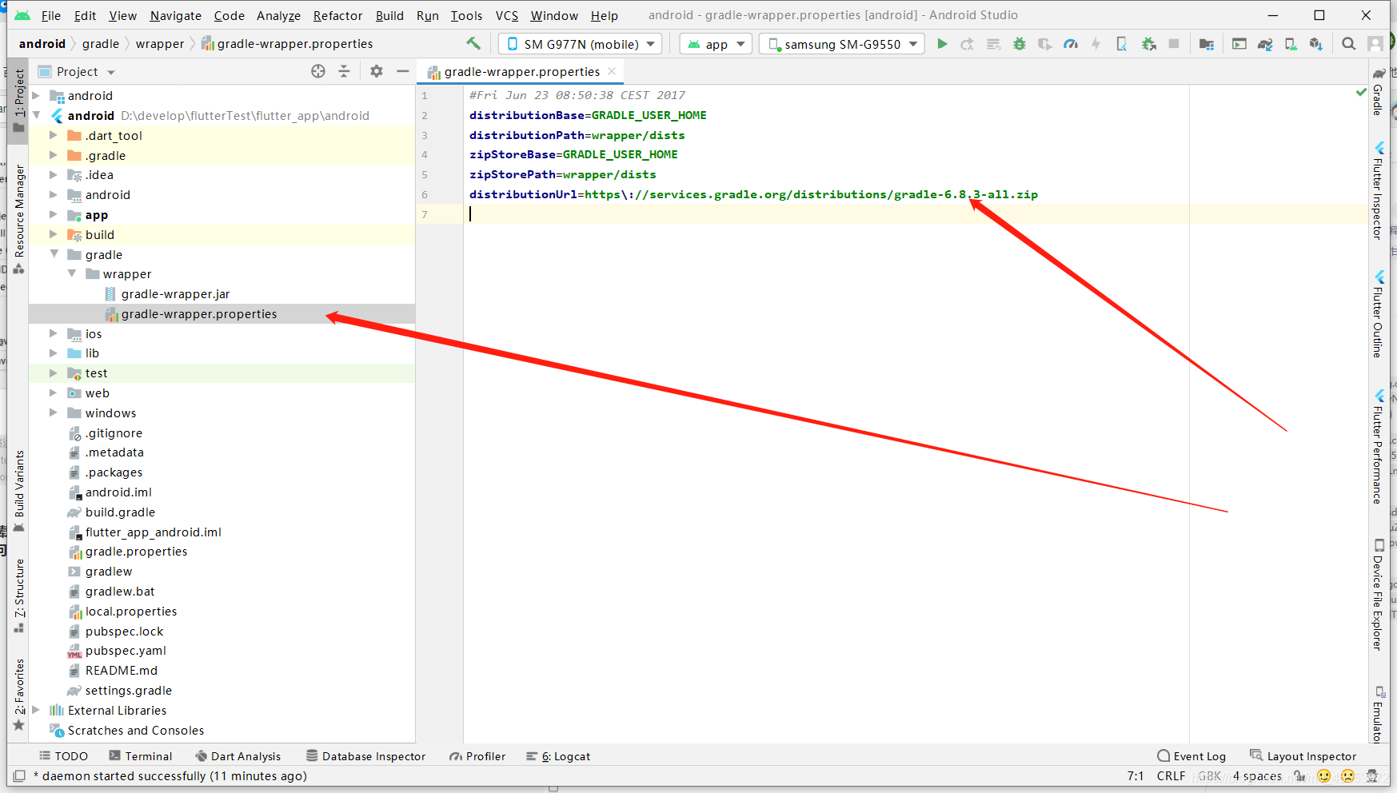The width and height of the screenshot is (1397, 793).
Task: Click the happy smiley feedback icon
Action: 1323,775
